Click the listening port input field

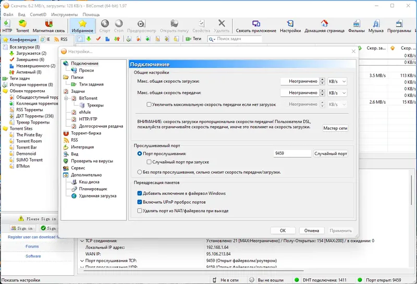292,153
